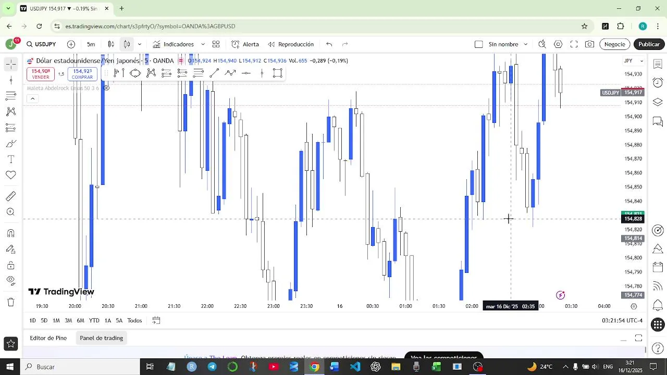Select the horizontal line tool in floating toolbar
667x375 pixels.
(x=246, y=73)
